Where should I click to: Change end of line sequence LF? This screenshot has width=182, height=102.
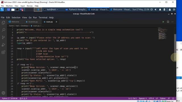[x=157, y=98]
